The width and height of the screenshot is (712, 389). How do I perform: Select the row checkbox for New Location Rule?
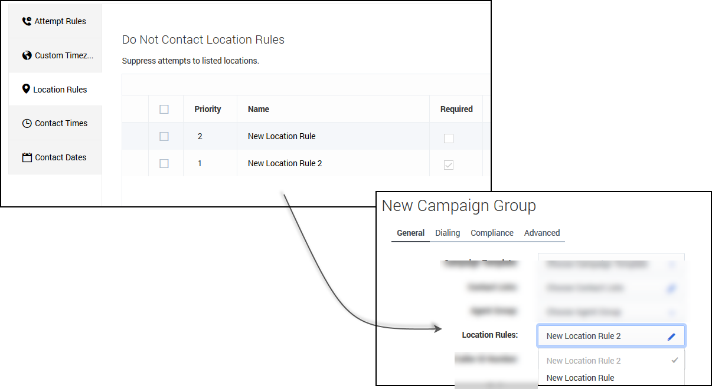point(164,136)
